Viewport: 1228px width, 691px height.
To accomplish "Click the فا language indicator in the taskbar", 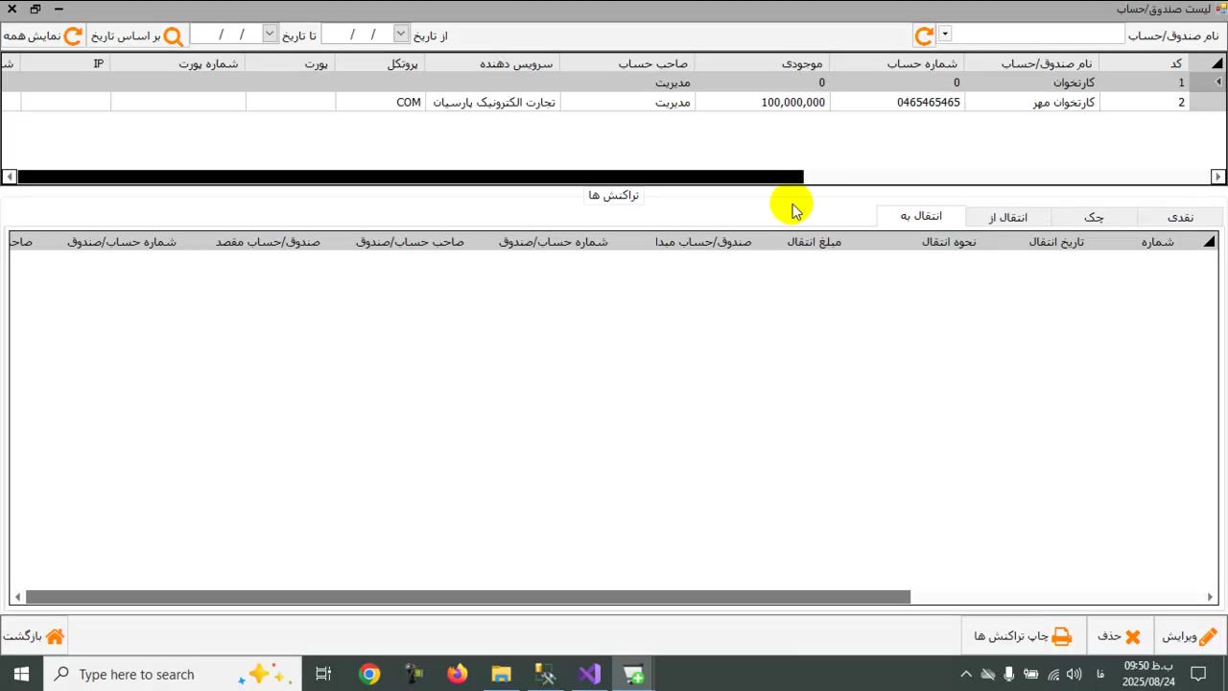I will 1100,674.
